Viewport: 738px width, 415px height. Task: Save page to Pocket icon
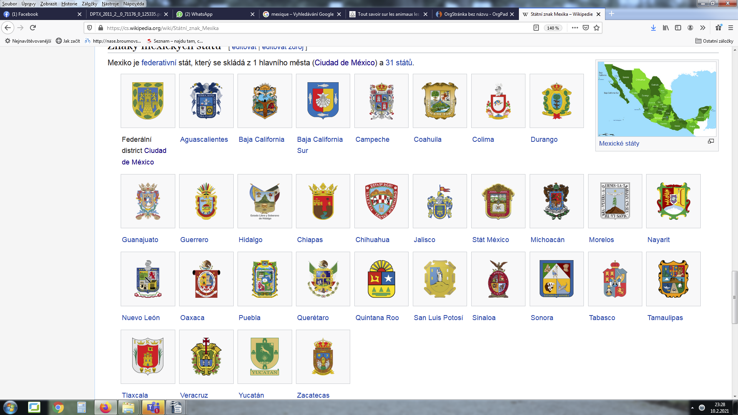(586, 28)
